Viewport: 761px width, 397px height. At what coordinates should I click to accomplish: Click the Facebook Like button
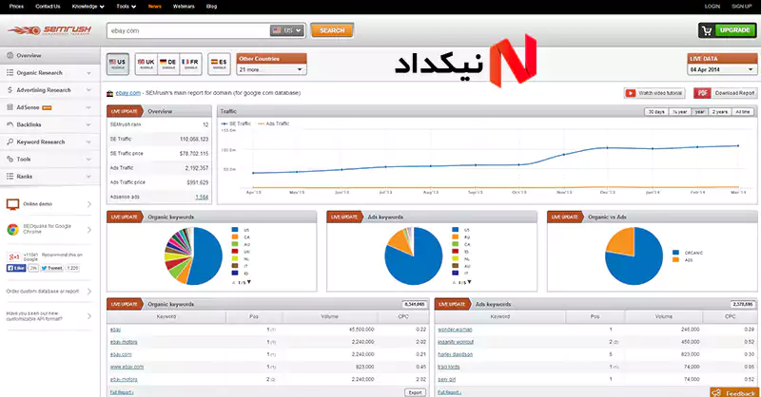pyautogui.click(x=16, y=268)
